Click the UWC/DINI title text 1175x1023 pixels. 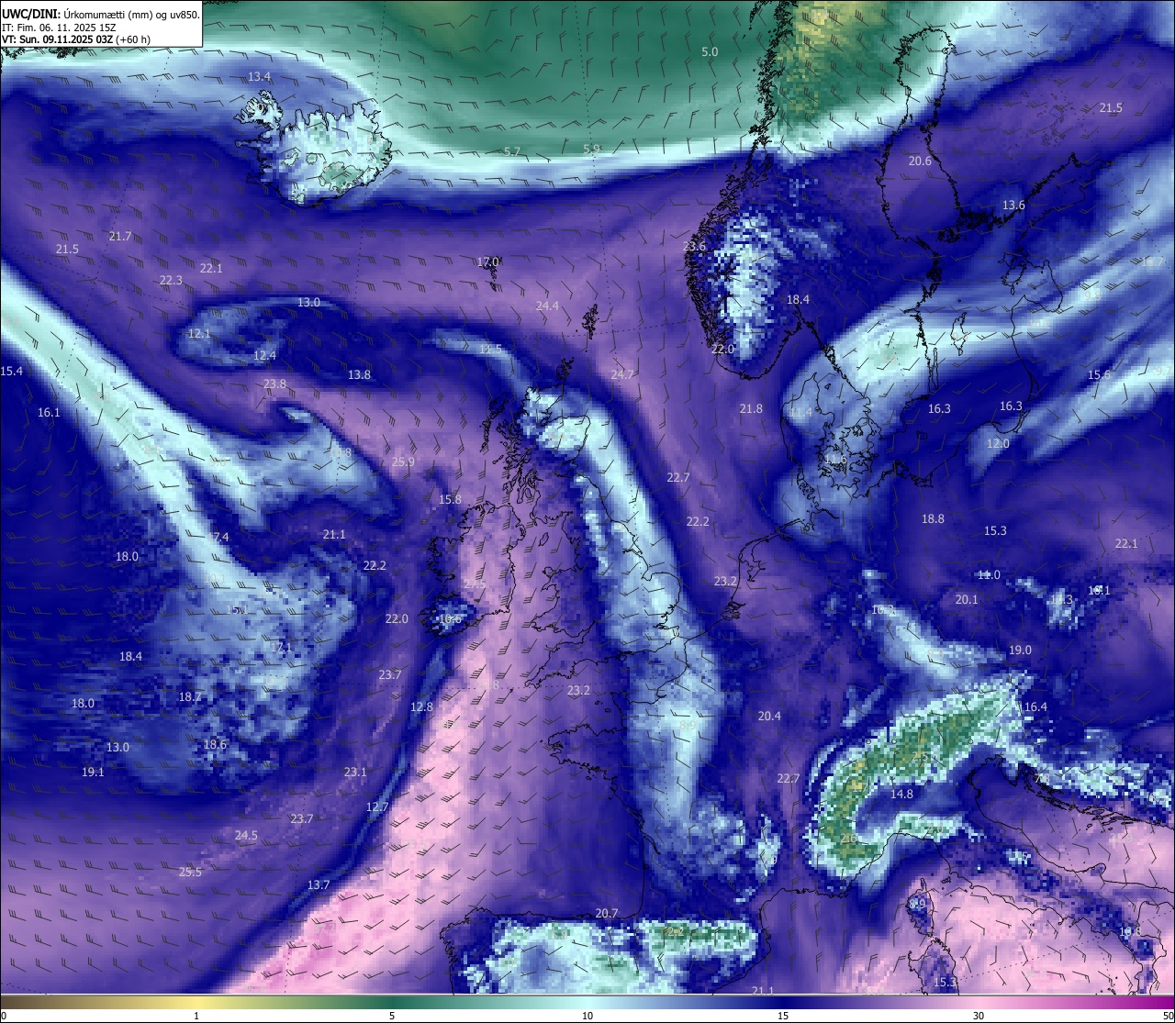tap(101, 14)
